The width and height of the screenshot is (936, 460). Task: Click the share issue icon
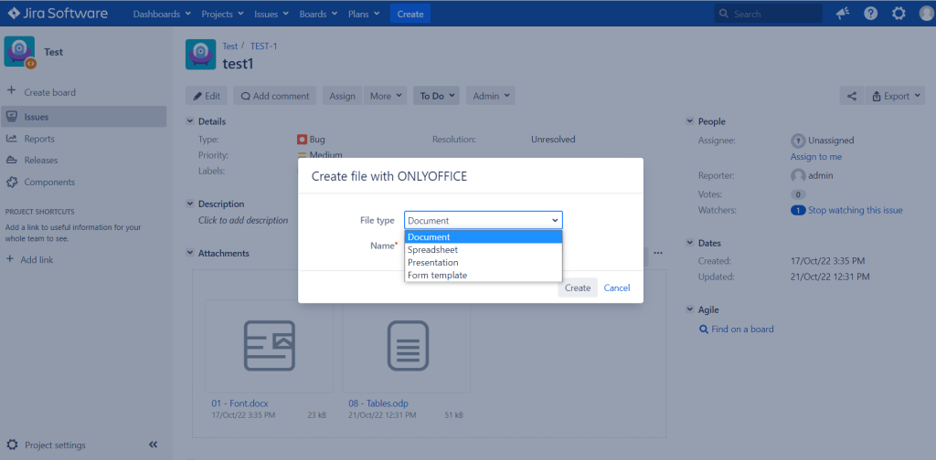coord(852,96)
